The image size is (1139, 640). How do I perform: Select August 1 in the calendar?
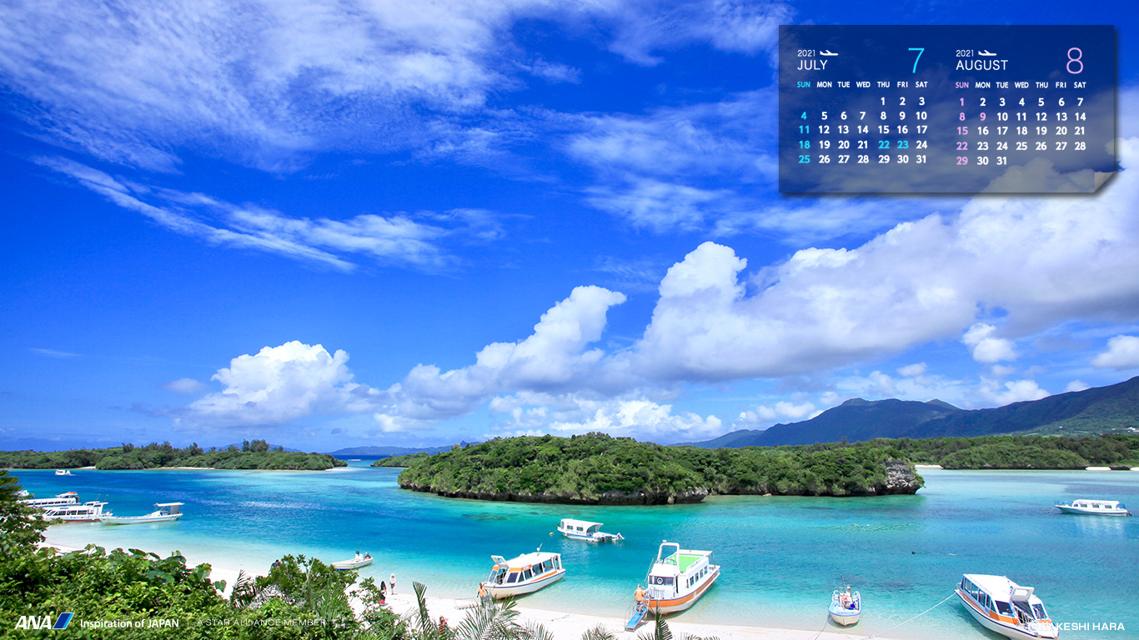[962, 102]
